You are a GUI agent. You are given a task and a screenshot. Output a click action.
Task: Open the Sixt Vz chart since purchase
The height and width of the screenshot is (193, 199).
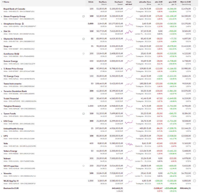point(129,32)
